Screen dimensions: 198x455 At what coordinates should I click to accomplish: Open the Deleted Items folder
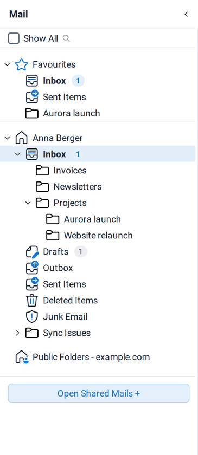(x=71, y=300)
